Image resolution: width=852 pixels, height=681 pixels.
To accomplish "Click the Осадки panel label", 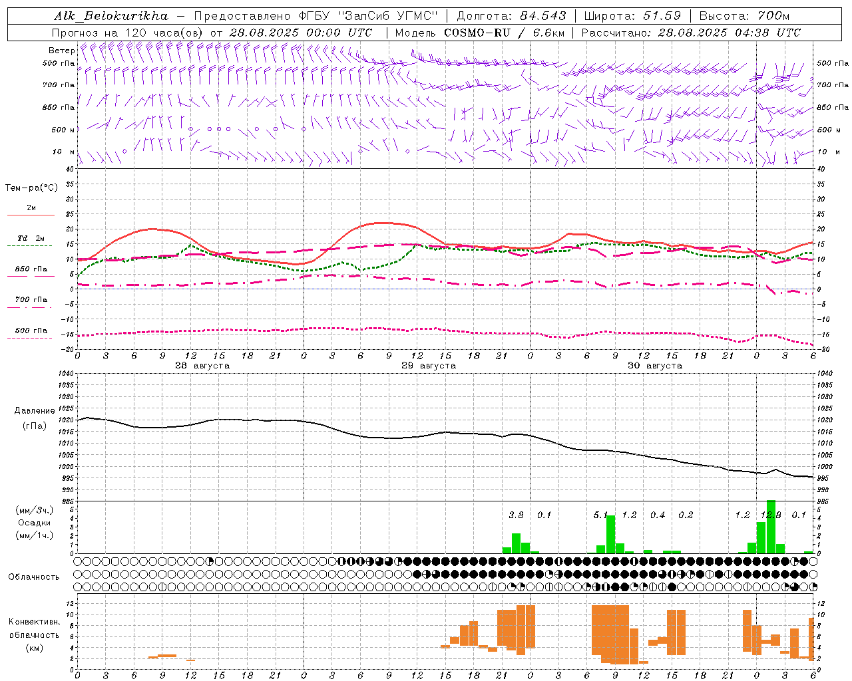I will [x=34, y=523].
